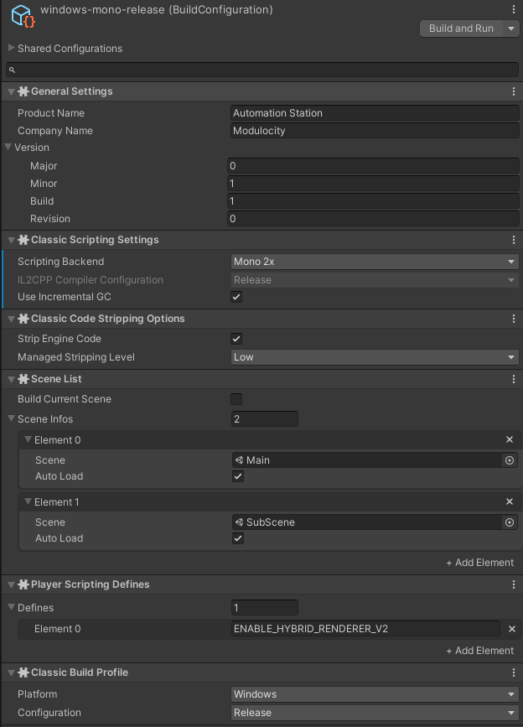The width and height of the screenshot is (523, 727).
Task: Disable Use Incremental GC
Action: (236, 296)
